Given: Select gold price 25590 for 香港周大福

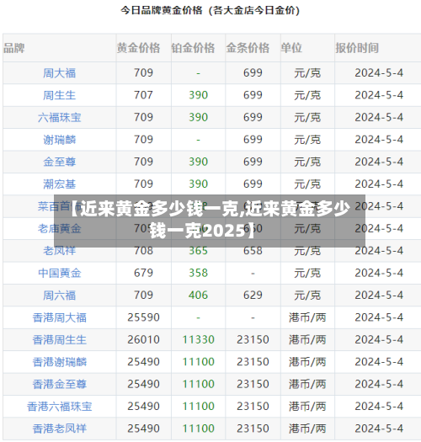Looking at the screenshot, I should tap(143, 317).
